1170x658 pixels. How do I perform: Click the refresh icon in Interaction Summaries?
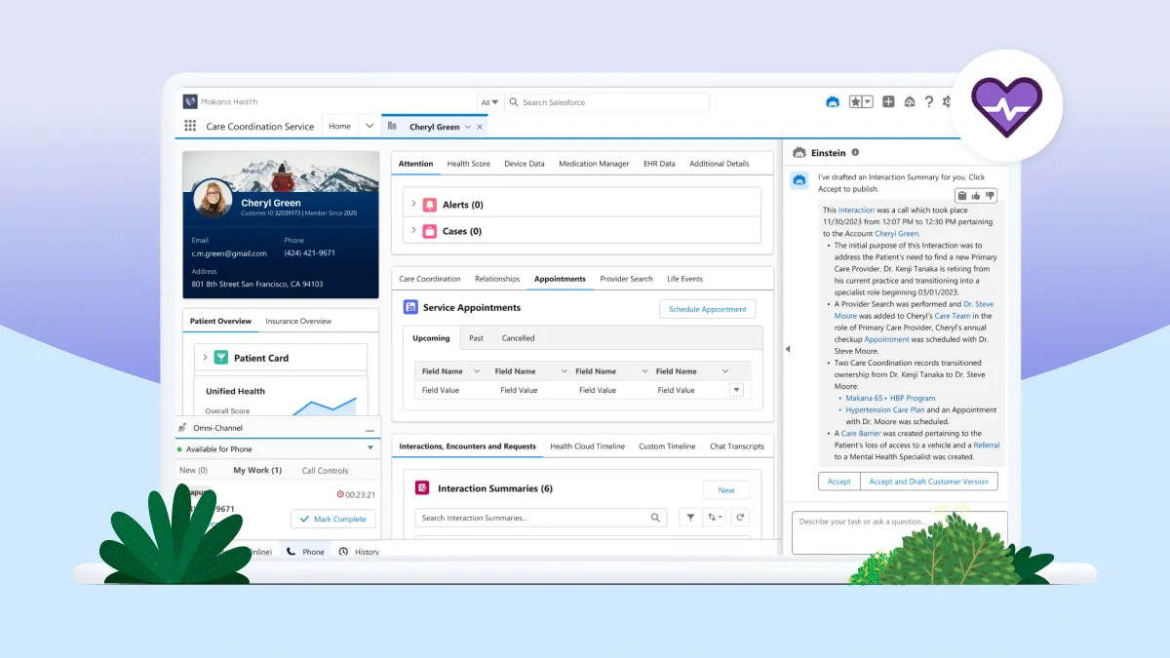(x=741, y=518)
